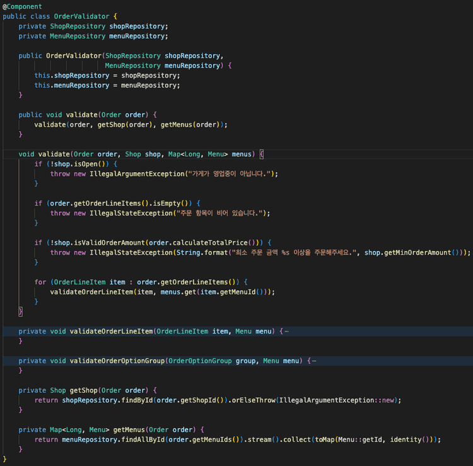Screen dimensions: 473x466
Task: Click the Menu::getId method reference
Action: pos(360,440)
